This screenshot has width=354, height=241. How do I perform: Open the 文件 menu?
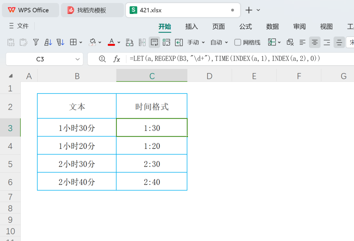[19, 26]
